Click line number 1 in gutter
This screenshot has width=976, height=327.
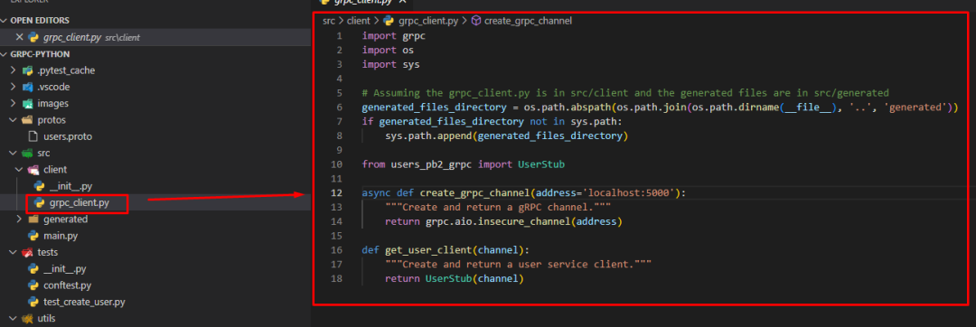tap(339, 35)
